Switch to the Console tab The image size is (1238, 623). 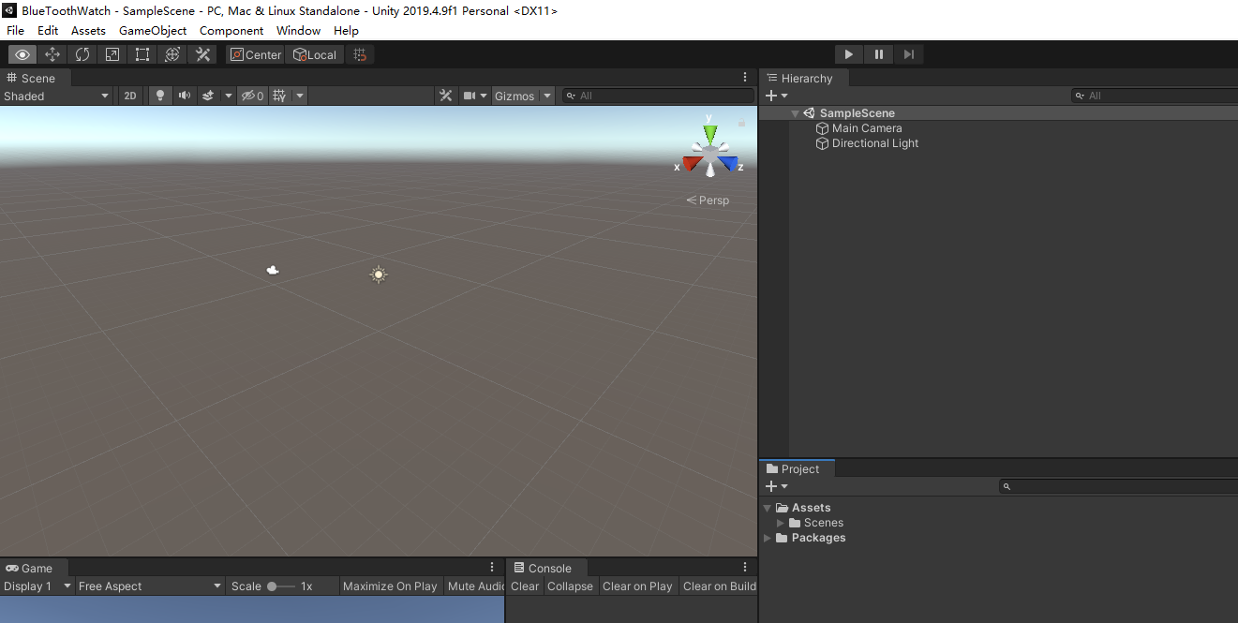[546, 567]
